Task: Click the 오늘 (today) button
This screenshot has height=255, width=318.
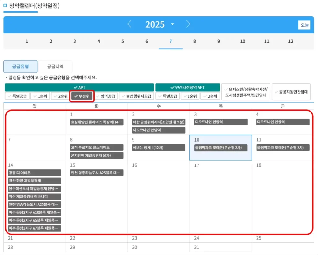Action: [304, 25]
